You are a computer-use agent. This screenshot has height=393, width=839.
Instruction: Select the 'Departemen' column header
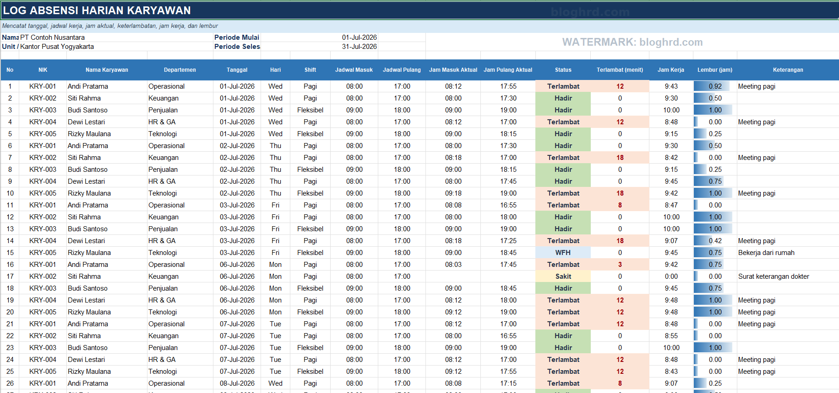[x=180, y=70]
